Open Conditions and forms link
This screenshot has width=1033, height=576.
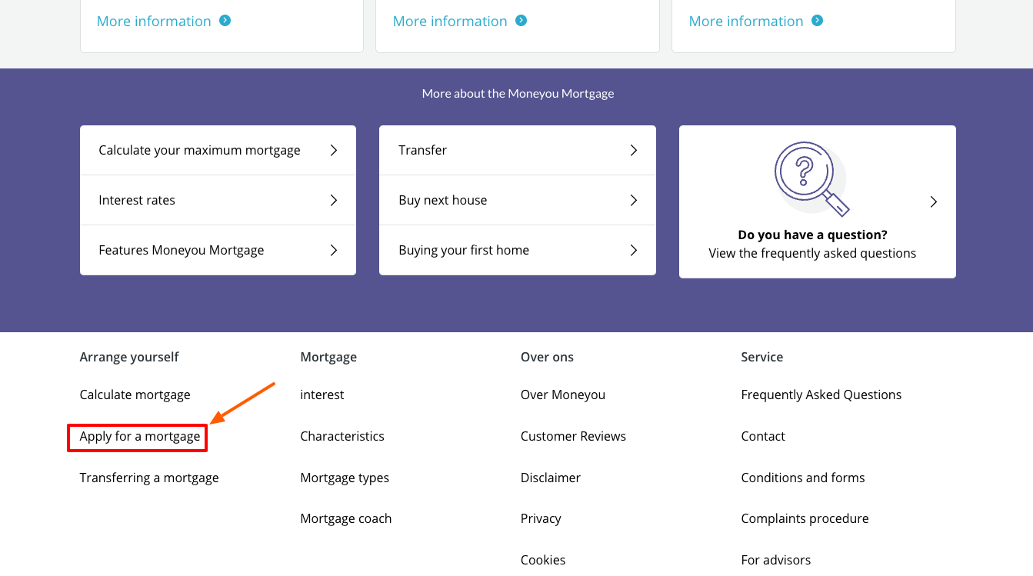coord(802,478)
